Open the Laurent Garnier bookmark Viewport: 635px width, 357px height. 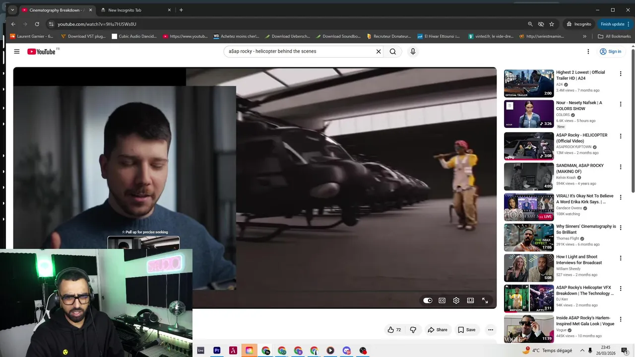[x=31, y=36]
